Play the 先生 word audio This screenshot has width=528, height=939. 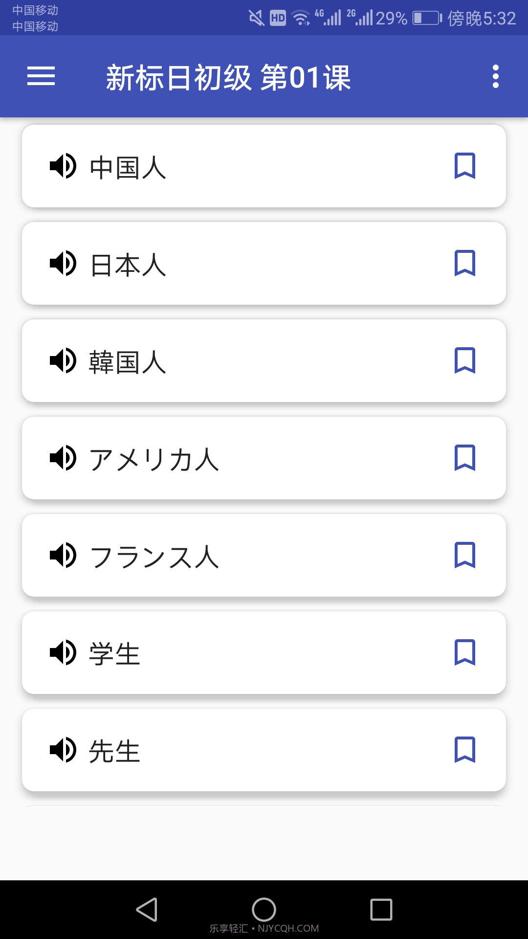(63, 750)
